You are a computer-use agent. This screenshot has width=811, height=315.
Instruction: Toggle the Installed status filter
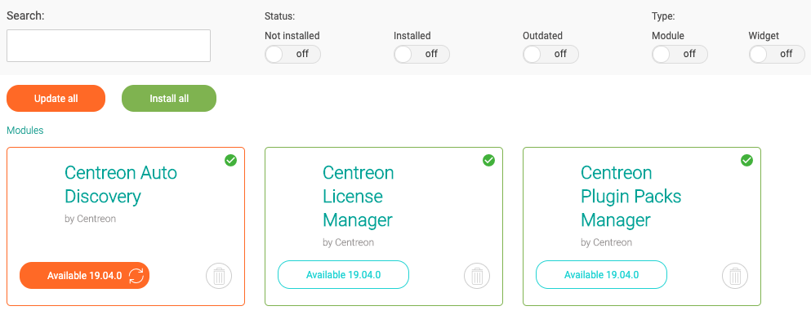coord(421,54)
